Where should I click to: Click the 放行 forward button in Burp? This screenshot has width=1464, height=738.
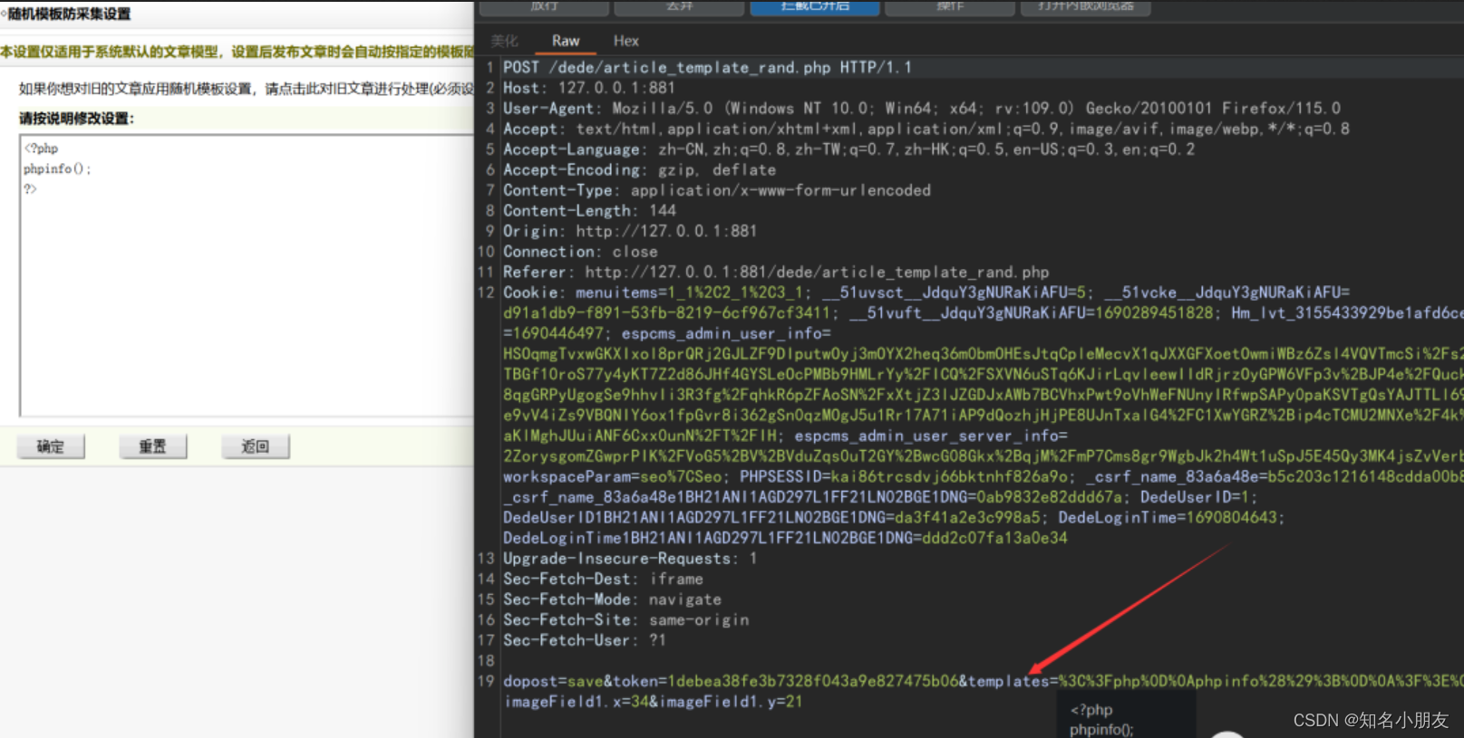click(x=544, y=7)
